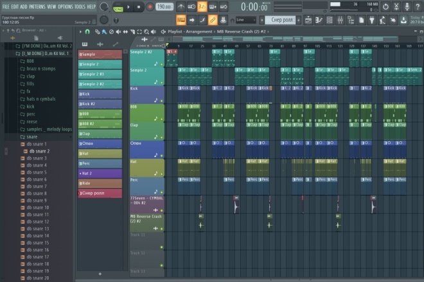This screenshot has width=424, height=282.
Task: Toggle the metronome icon
Action: (x=181, y=7)
